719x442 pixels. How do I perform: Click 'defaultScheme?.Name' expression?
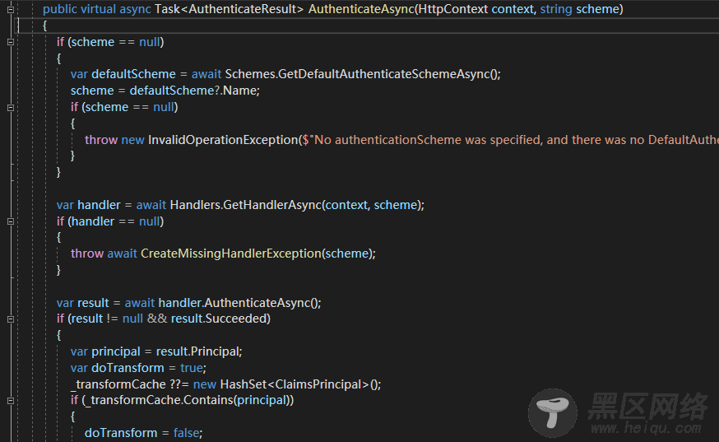[194, 91]
